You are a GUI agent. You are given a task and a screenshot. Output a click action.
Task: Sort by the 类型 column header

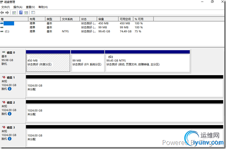point(53,19)
